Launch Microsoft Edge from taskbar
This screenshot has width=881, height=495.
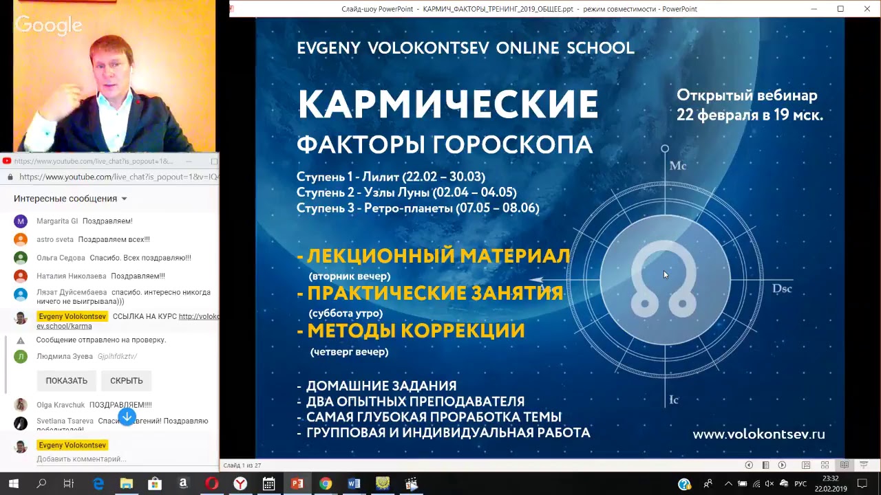tap(98, 484)
